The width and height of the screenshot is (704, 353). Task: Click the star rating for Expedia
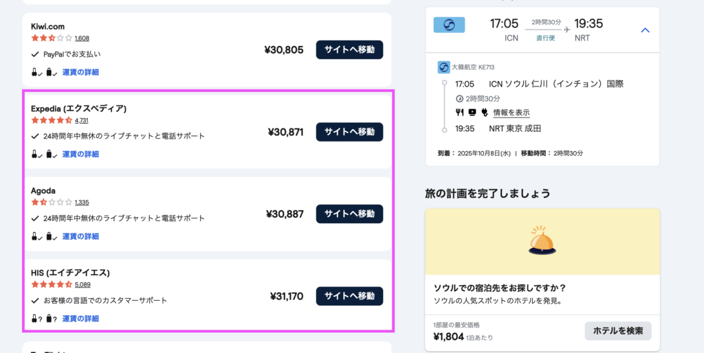(x=52, y=120)
